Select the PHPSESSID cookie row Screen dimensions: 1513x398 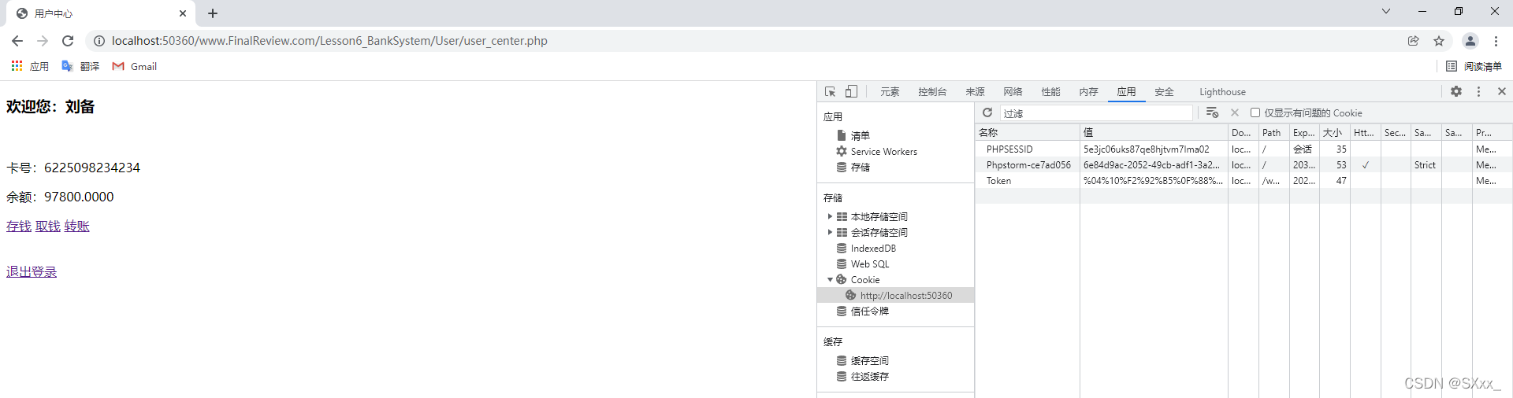1243,149
